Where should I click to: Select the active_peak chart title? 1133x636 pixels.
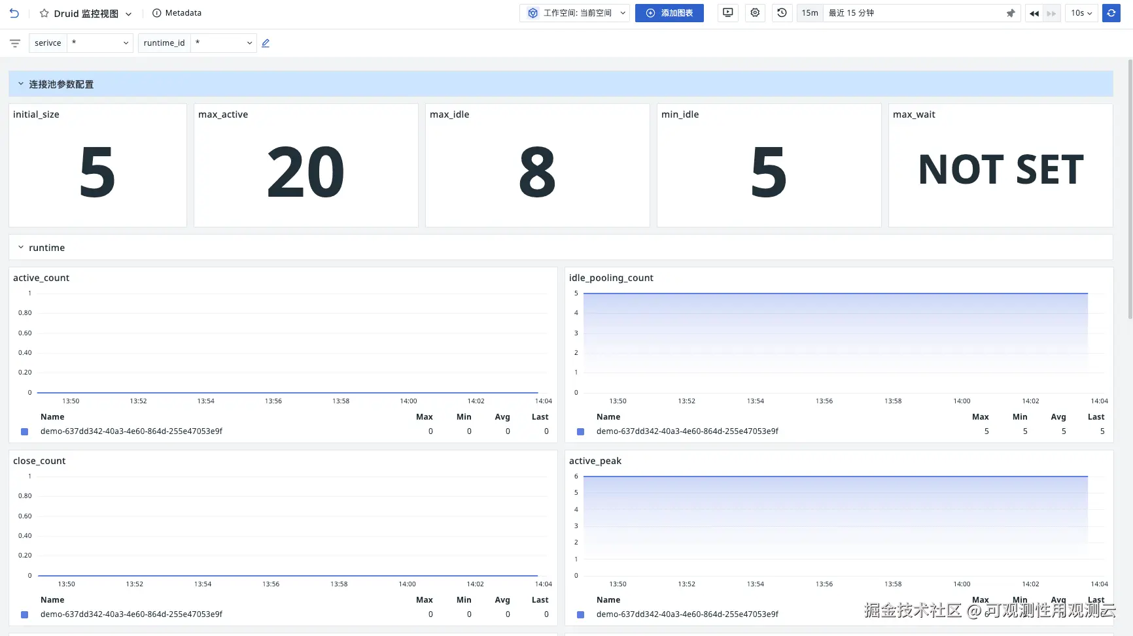(x=595, y=461)
